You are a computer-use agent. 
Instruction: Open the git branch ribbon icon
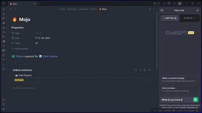click(3, 60)
